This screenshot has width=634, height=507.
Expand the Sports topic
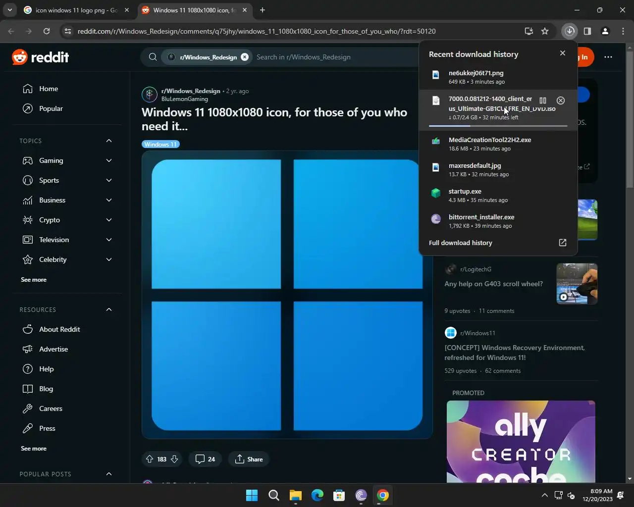click(x=109, y=180)
